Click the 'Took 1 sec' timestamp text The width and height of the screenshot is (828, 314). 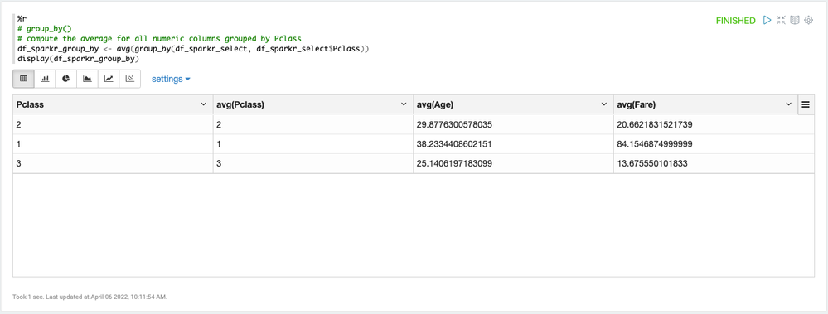point(90,297)
